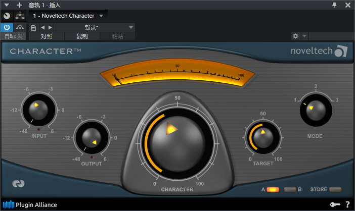Set MODE to position 3
This screenshot has height=211, width=355.
click(x=337, y=100)
